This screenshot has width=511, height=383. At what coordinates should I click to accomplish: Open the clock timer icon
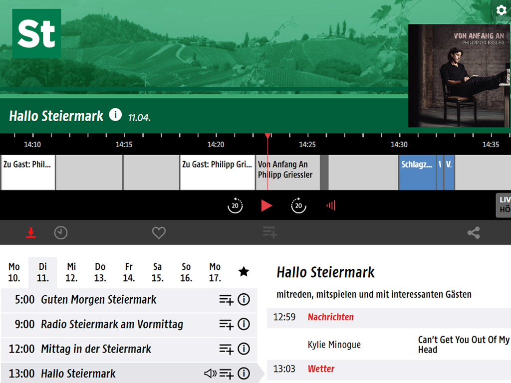[x=60, y=233]
